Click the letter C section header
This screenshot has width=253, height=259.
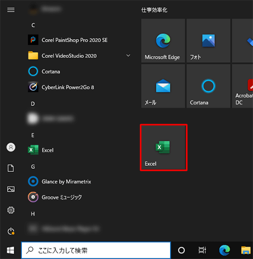click(33, 25)
